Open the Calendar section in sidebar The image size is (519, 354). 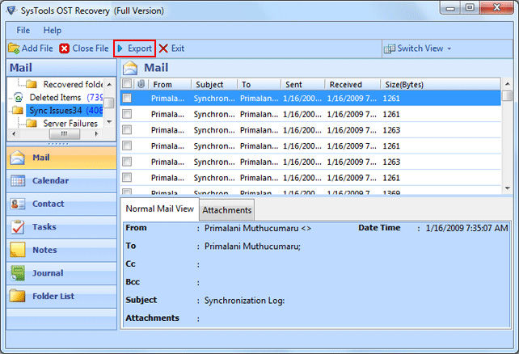[50, 181]
